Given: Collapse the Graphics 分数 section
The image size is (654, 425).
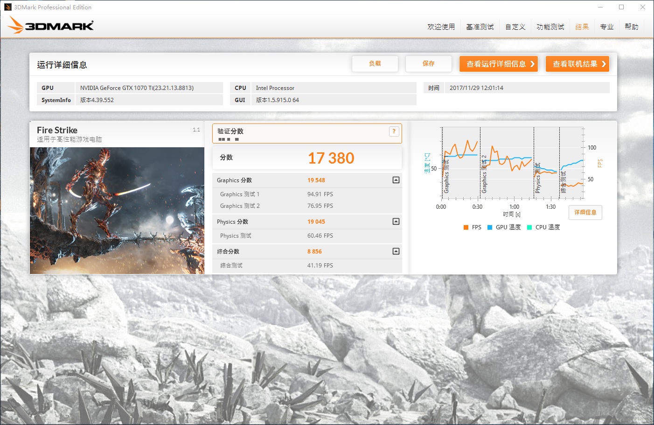Looking at the screenshot, I should pyautogui.click(x=396, y=180).
